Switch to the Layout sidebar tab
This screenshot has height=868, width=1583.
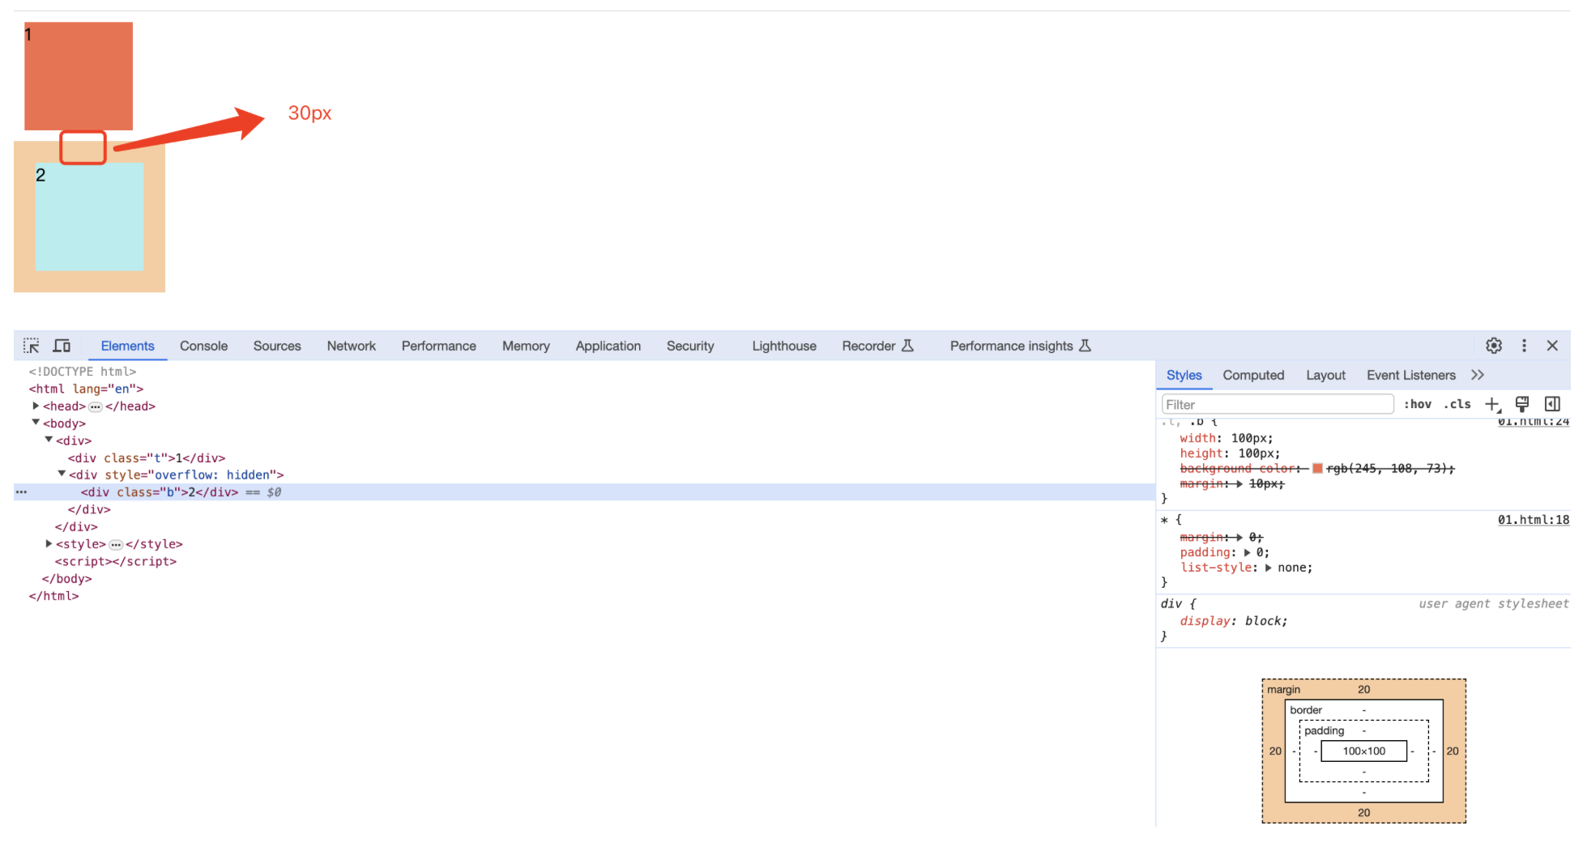coord(1325,375)
